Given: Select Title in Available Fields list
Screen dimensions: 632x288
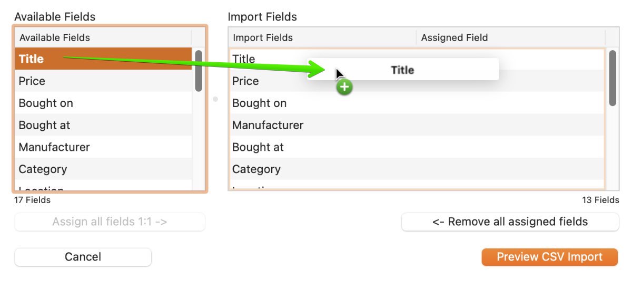Looking at the screenshot, I should tap(103, 59).
